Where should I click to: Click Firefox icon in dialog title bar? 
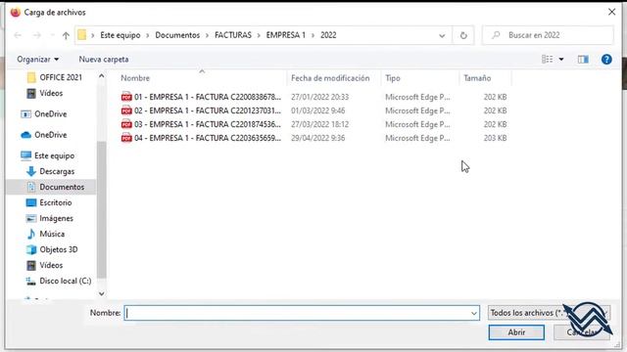(16, 13)
